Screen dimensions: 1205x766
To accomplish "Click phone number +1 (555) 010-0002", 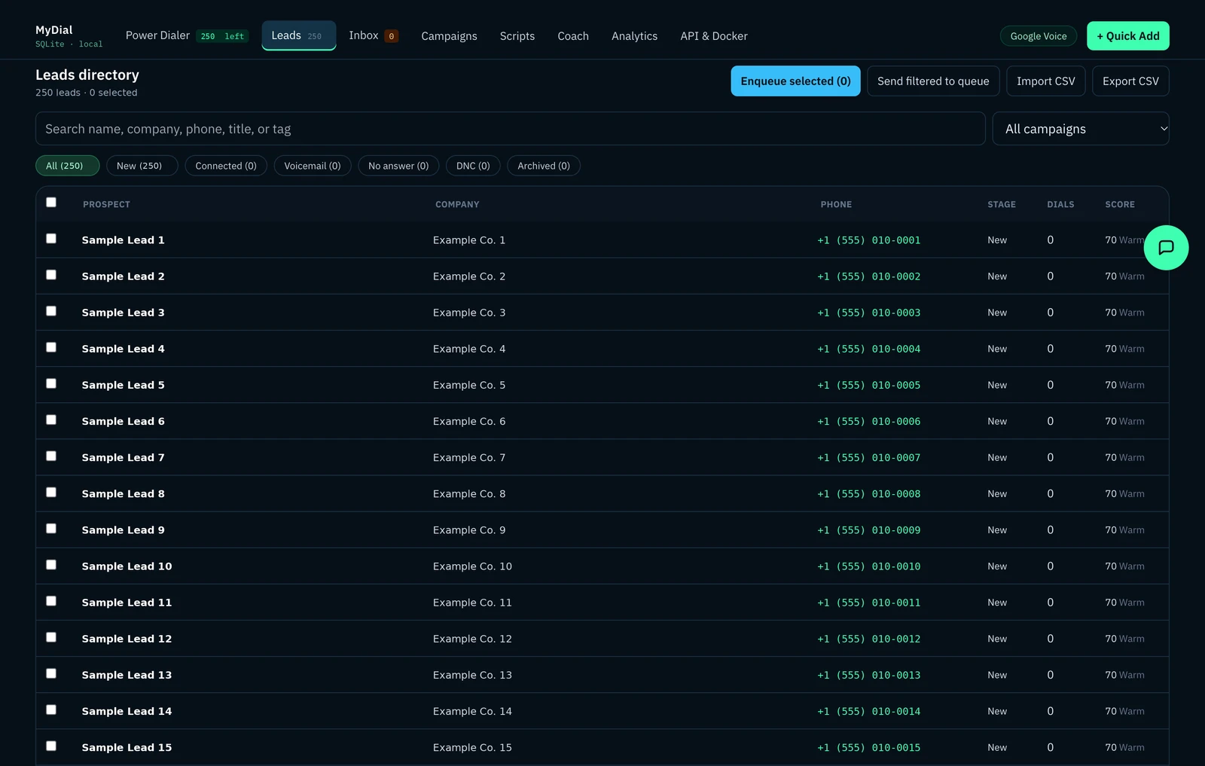I will (x=868, y=276).
